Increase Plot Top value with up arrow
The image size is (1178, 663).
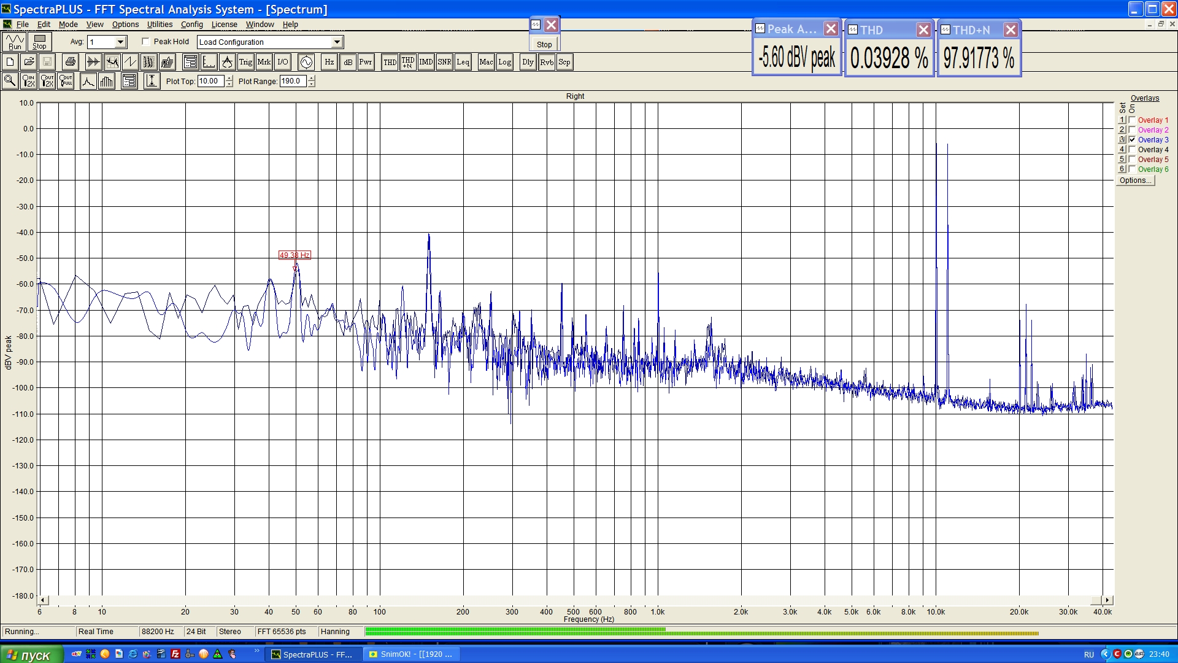click(229, 78)
